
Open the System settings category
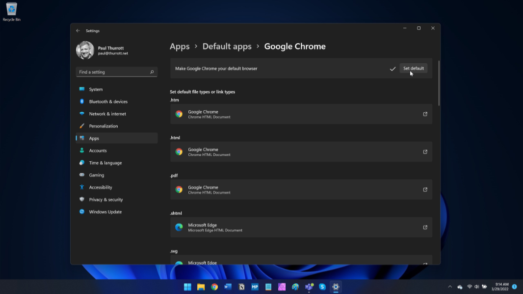[96, 89]
